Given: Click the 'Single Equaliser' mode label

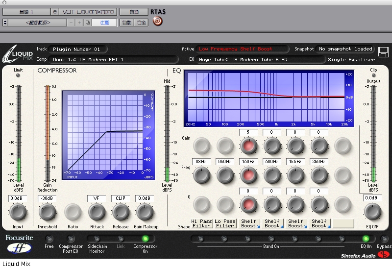Looking at the screenshot, I should [x=351, y=59].
